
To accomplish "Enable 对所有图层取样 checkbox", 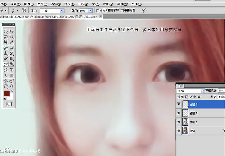I will coord(98,11).
